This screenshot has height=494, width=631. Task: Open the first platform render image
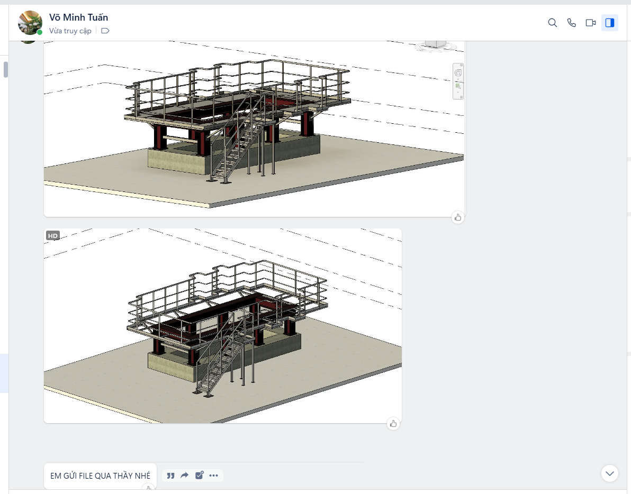pyautogui.click(x=254, y=127)
